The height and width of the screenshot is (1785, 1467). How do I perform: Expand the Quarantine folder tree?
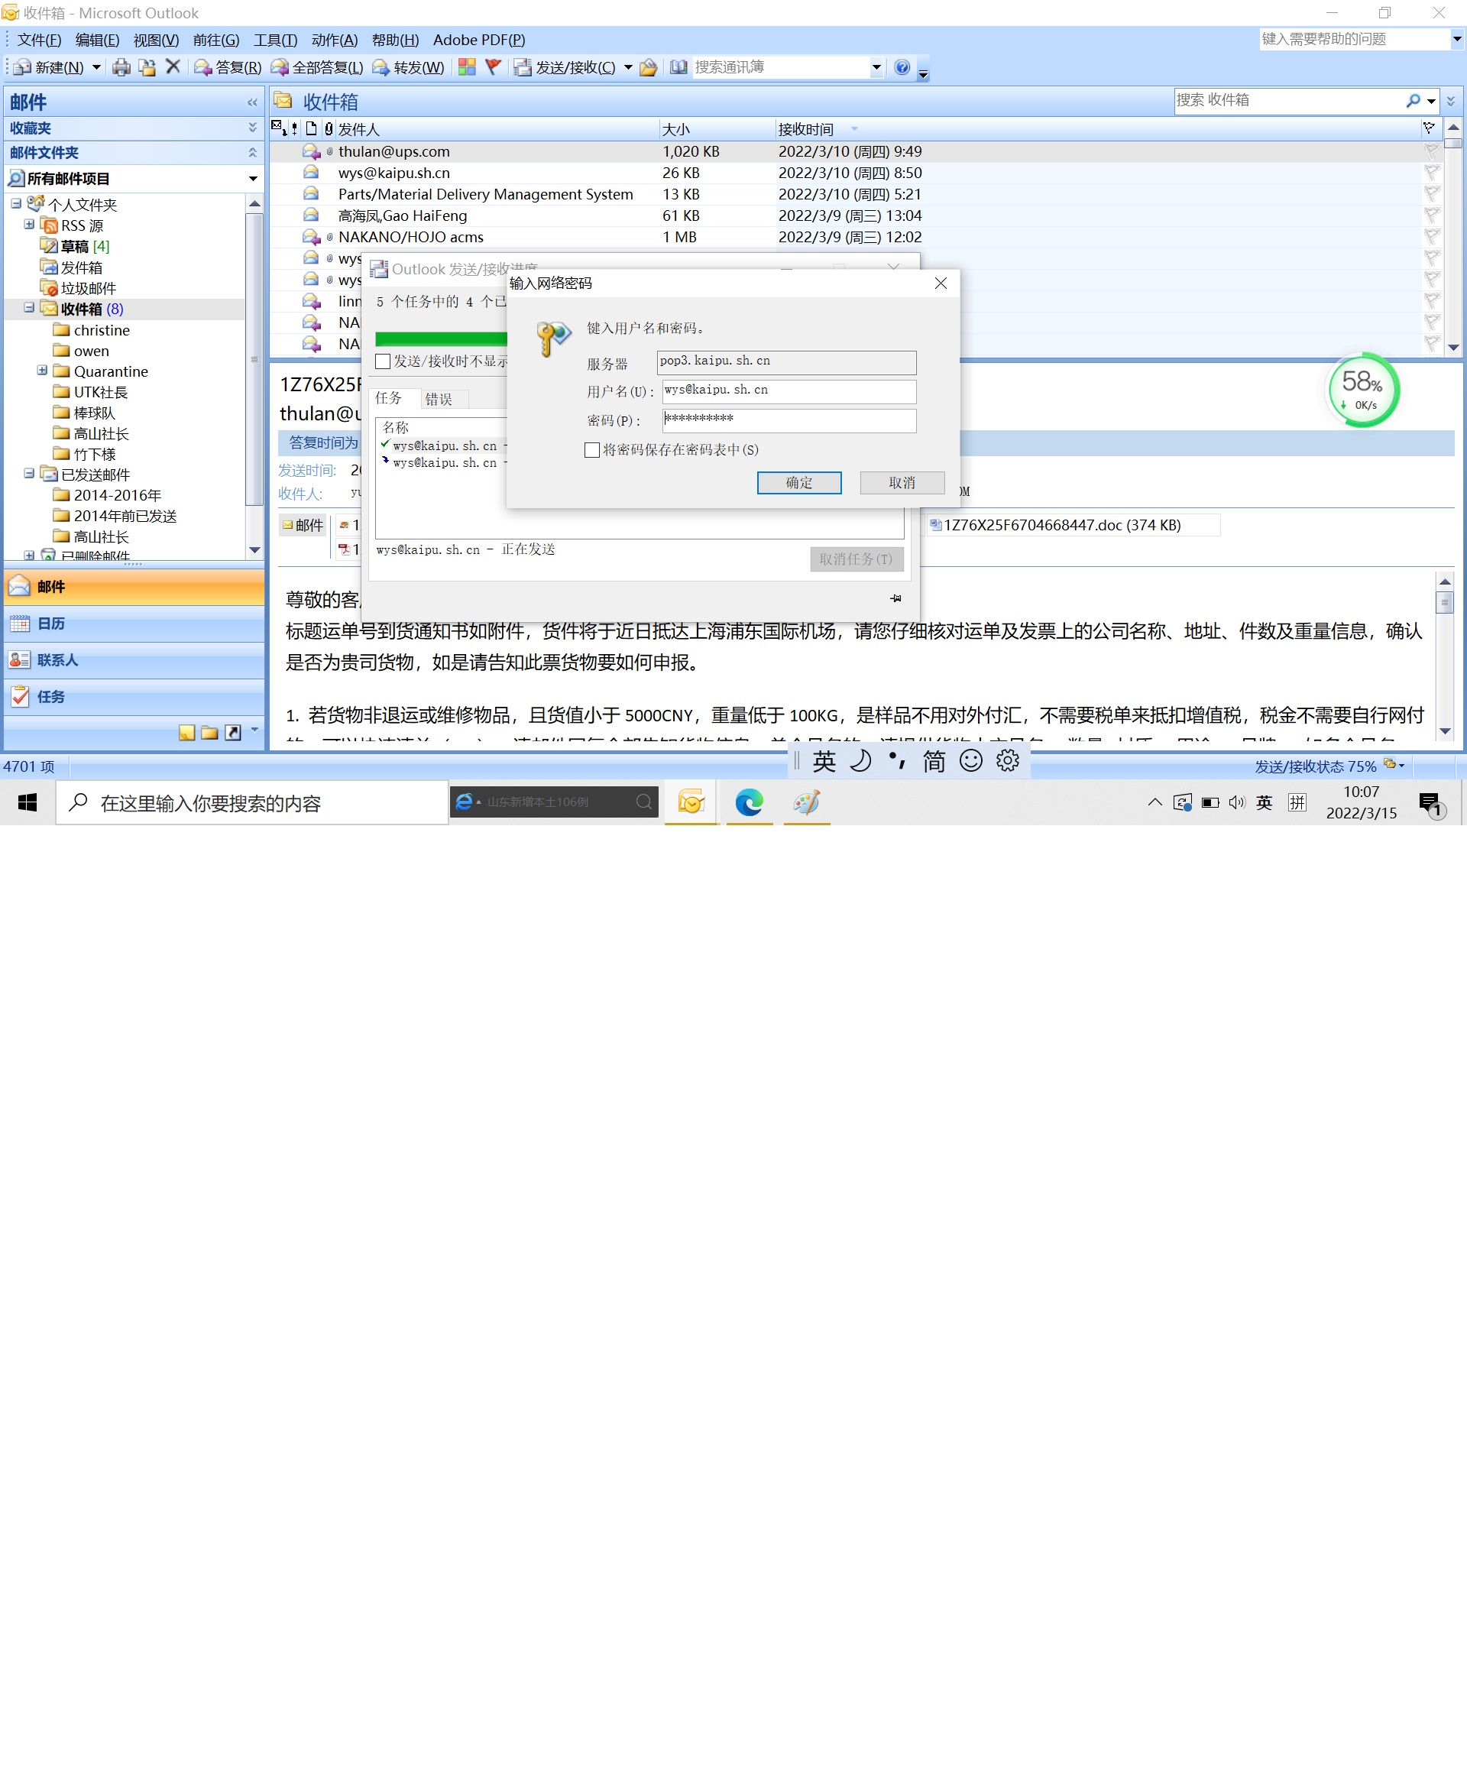click(42, 371)
